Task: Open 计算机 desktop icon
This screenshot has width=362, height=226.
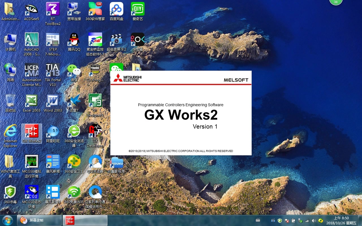Action: click(10, 42)
